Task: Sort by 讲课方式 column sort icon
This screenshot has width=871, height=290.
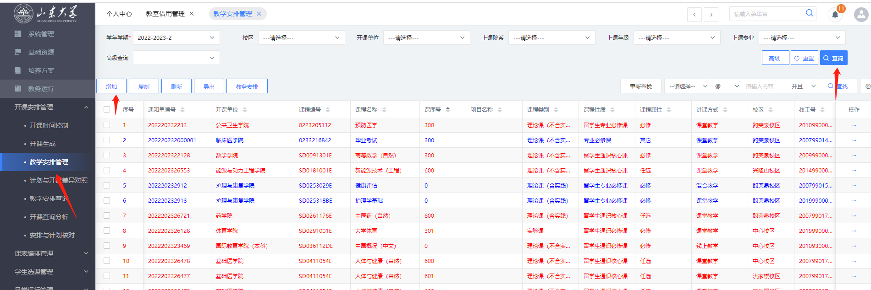Action: [x=725, y=110]
